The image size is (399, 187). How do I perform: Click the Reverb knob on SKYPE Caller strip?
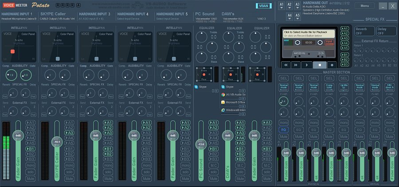click(52, 93)
